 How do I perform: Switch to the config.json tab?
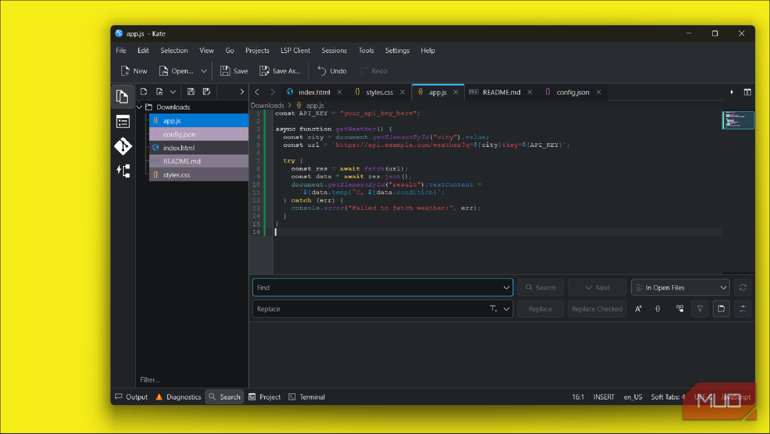point(572,92)
